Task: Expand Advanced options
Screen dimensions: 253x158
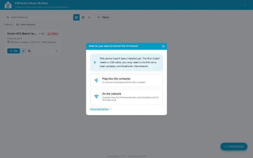Action: [101, 109]
